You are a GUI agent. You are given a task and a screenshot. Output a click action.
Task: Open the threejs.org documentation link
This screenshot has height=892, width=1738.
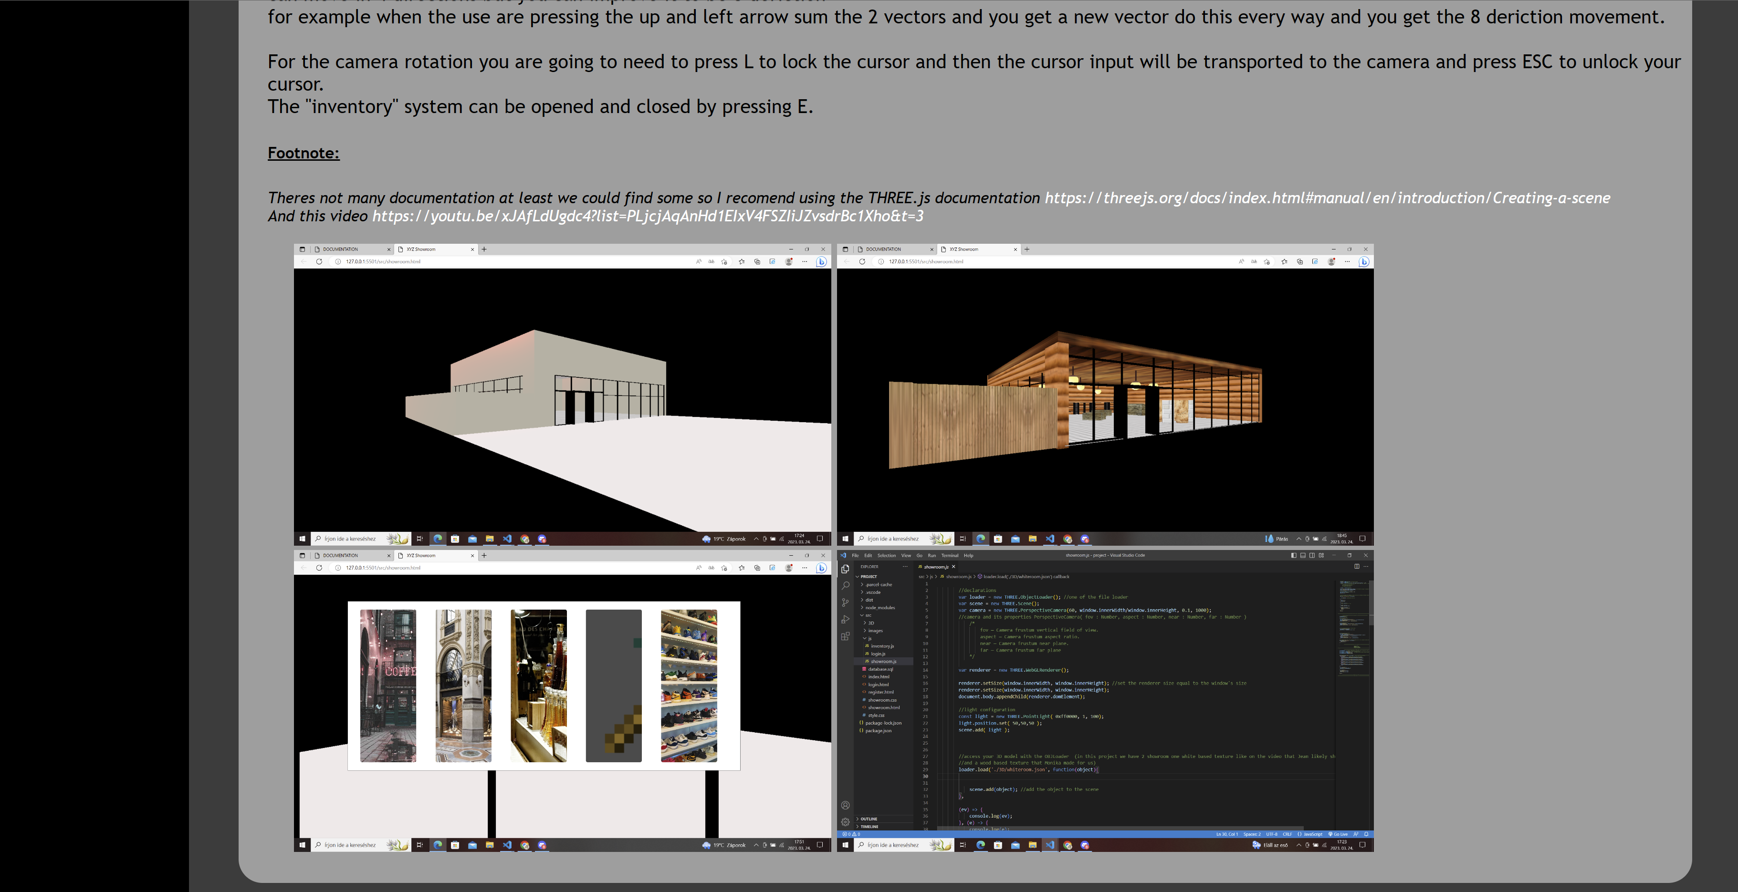tap(1327, 197)
